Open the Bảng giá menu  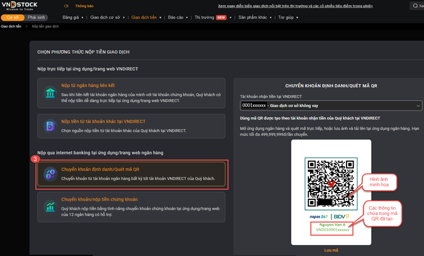71,18
